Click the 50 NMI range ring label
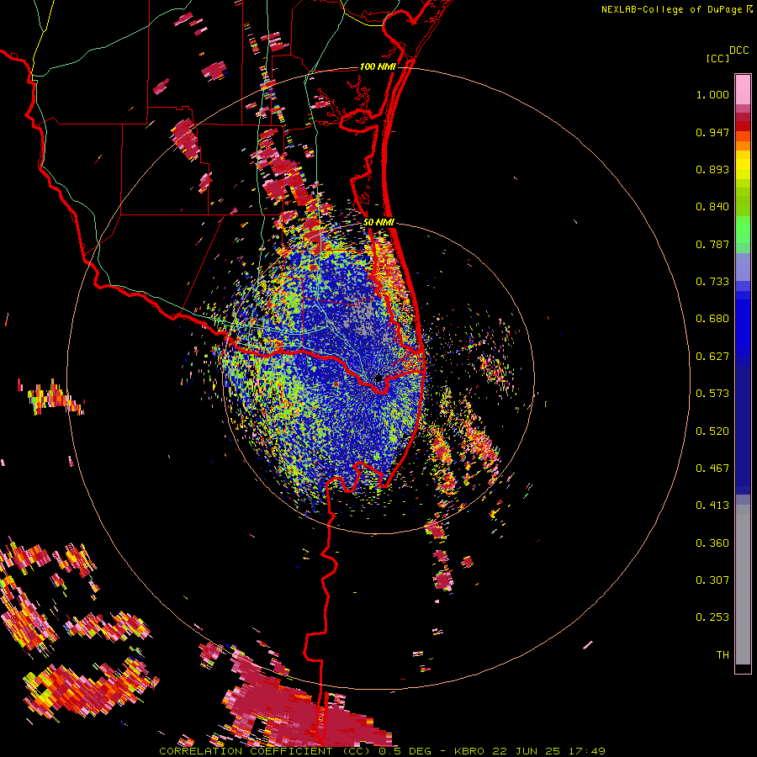 point(379,222)
